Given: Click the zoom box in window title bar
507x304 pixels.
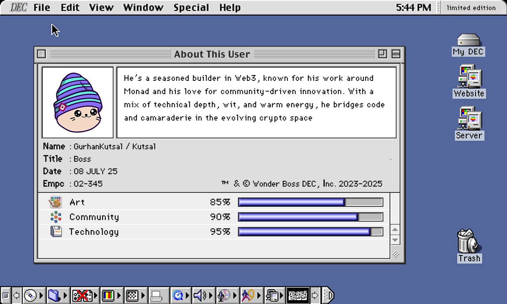Looking at the screenshot, I should click(x=383, y=54).
